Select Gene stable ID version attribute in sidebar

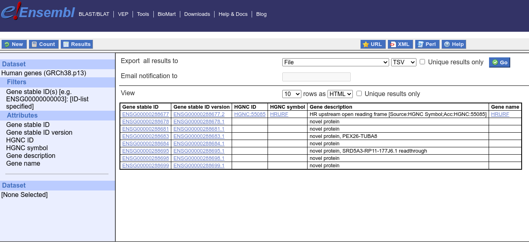coord(39,133)
